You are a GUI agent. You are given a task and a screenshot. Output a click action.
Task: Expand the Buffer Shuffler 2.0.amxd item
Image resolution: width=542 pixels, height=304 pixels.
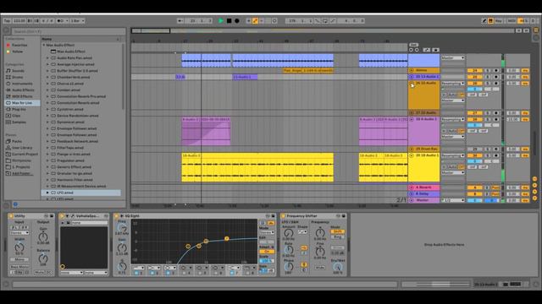(x=47, y=71)
